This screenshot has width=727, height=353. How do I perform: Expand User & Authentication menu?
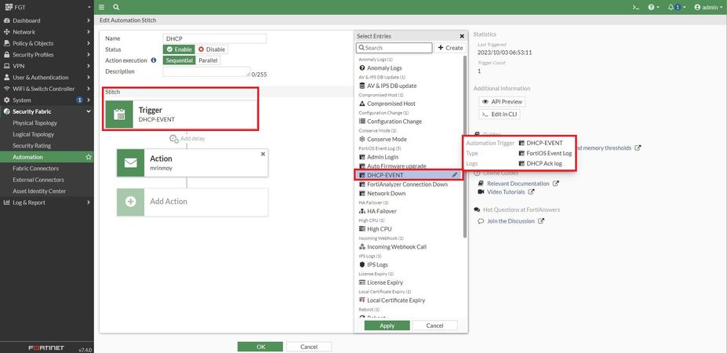pyautogui.click(x=47, y=78)
